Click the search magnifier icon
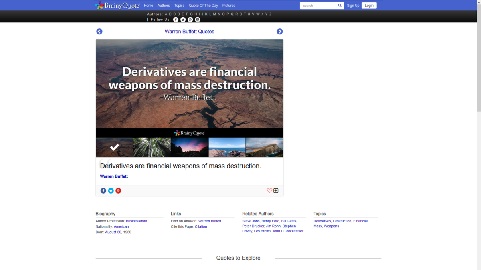481x270 pixels. point(340,6)
